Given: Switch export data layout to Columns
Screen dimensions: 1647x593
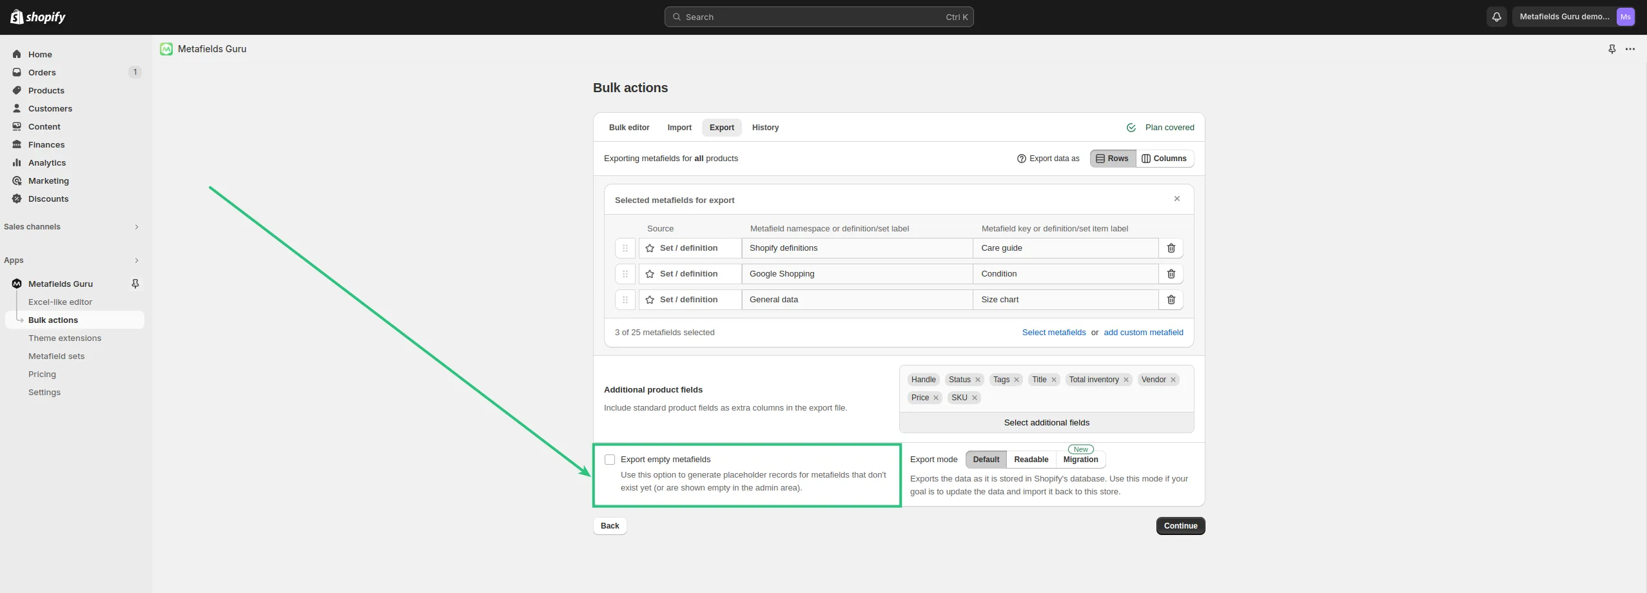Looking at the screenshot, I should coord(1164,159).
